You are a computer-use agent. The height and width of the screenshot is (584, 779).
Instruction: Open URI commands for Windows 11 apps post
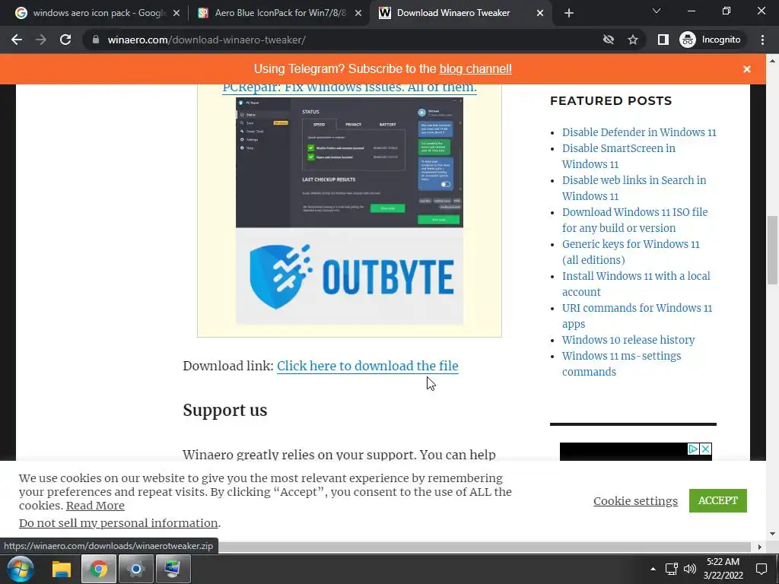coord(637,316)
